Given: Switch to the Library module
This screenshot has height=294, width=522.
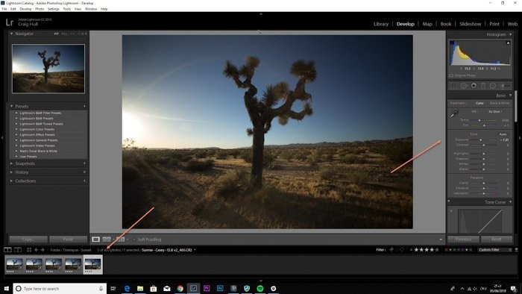Looking at the screenshot, I should coord(381,24).
